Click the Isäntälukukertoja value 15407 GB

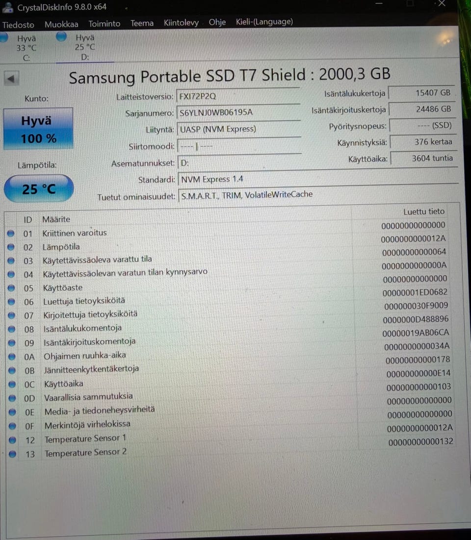(x=422, y=93)
